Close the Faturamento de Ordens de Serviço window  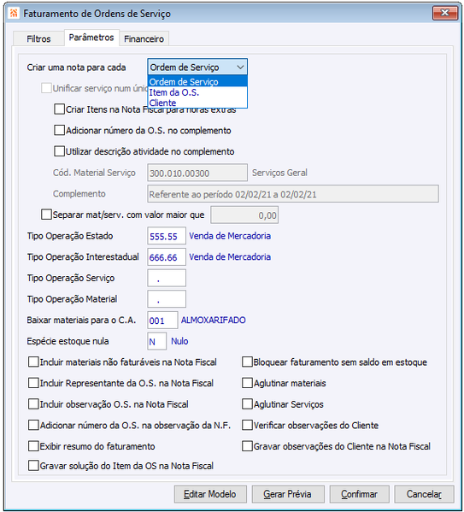coord(444,13)
